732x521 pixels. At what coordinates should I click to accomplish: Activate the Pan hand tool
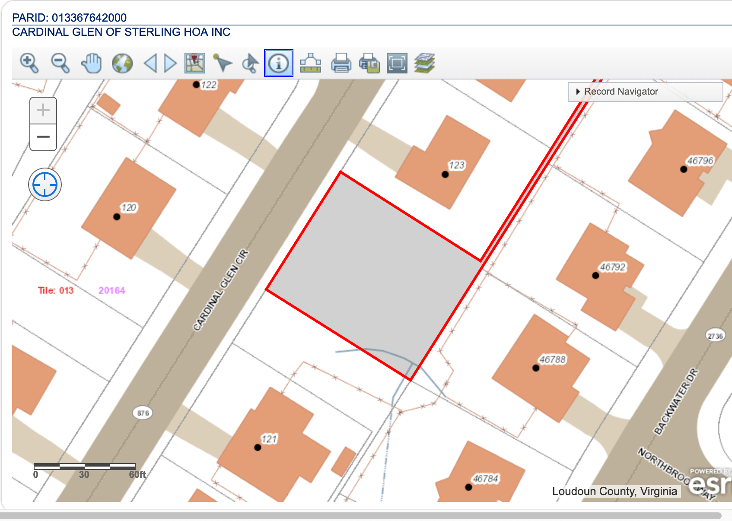[x=91, y=63]
